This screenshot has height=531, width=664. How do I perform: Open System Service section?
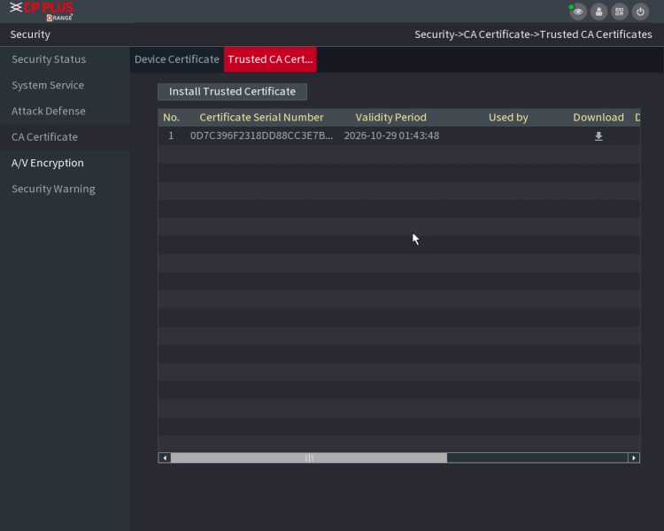[x=48, y=86]
